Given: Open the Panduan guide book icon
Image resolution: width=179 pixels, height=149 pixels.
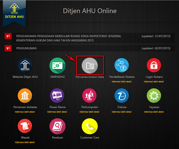Looking at the screenshot, I should tap(57, 126).
